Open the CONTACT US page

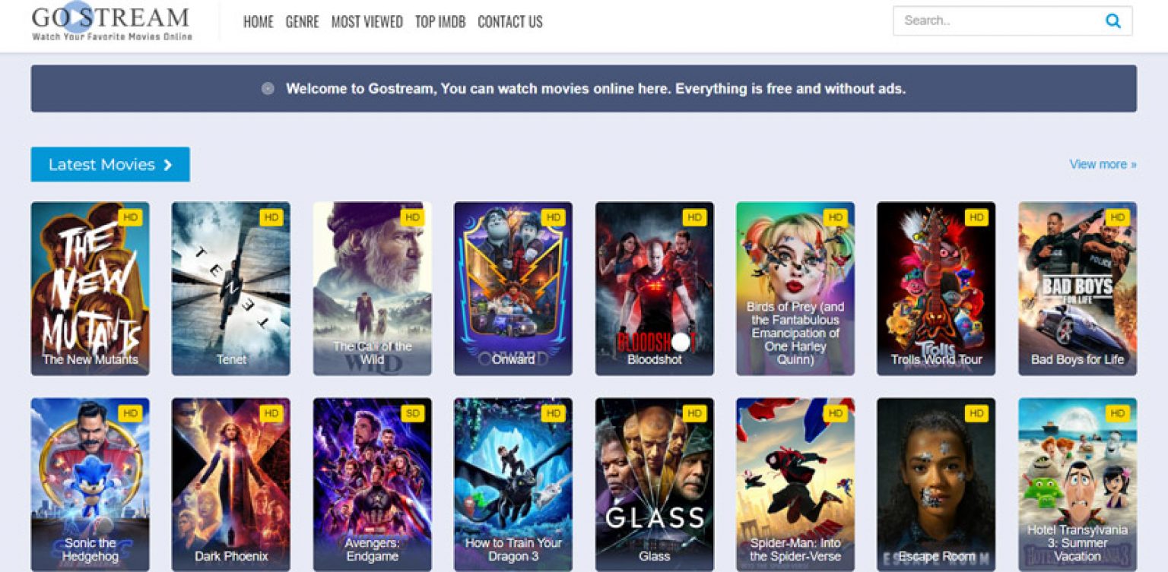click(510, 22)
